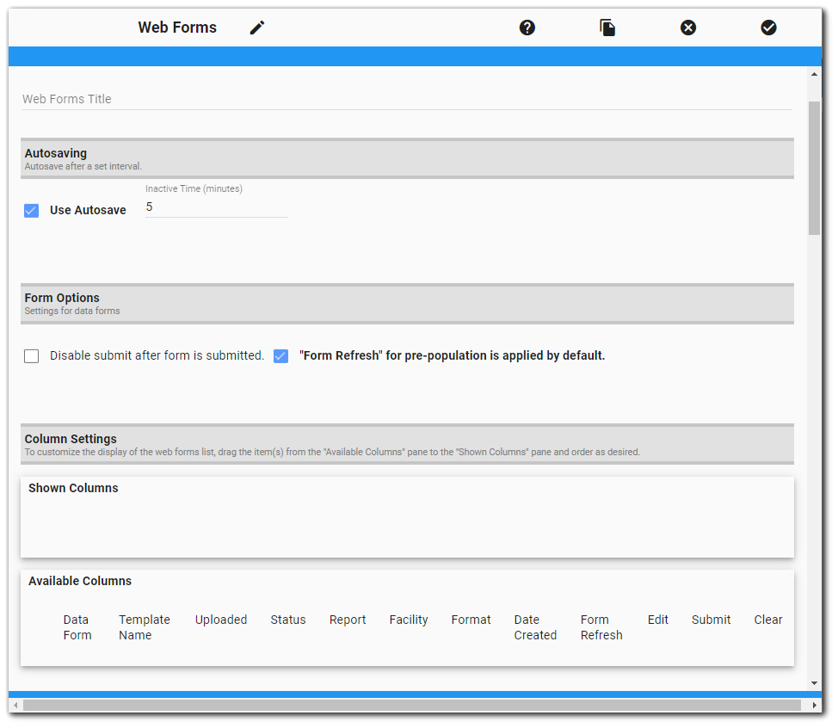Toggle the Use Autosave checkbox
Screen dimensions: 838x728
(32, 211)
